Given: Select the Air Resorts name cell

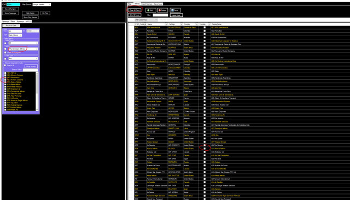Looking at the screenshot, I should coord(157,145).
